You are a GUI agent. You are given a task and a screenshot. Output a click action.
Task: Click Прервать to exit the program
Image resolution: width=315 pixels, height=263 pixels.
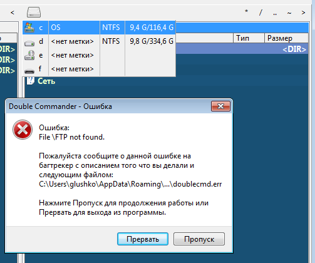[x=143, y=239]
